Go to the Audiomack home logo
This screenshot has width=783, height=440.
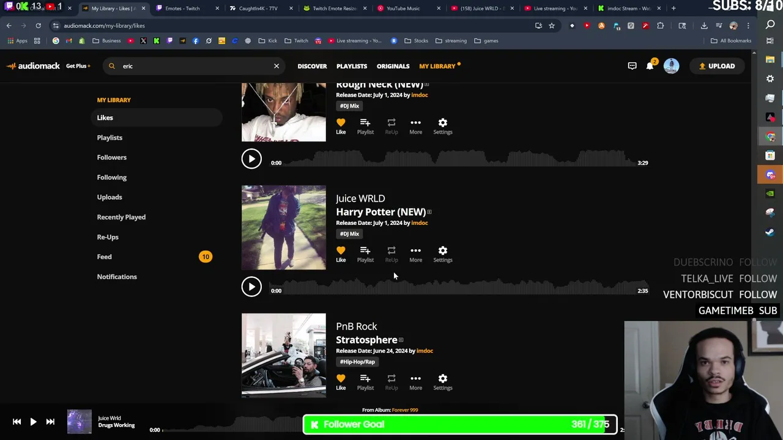(x=33, y=66)
